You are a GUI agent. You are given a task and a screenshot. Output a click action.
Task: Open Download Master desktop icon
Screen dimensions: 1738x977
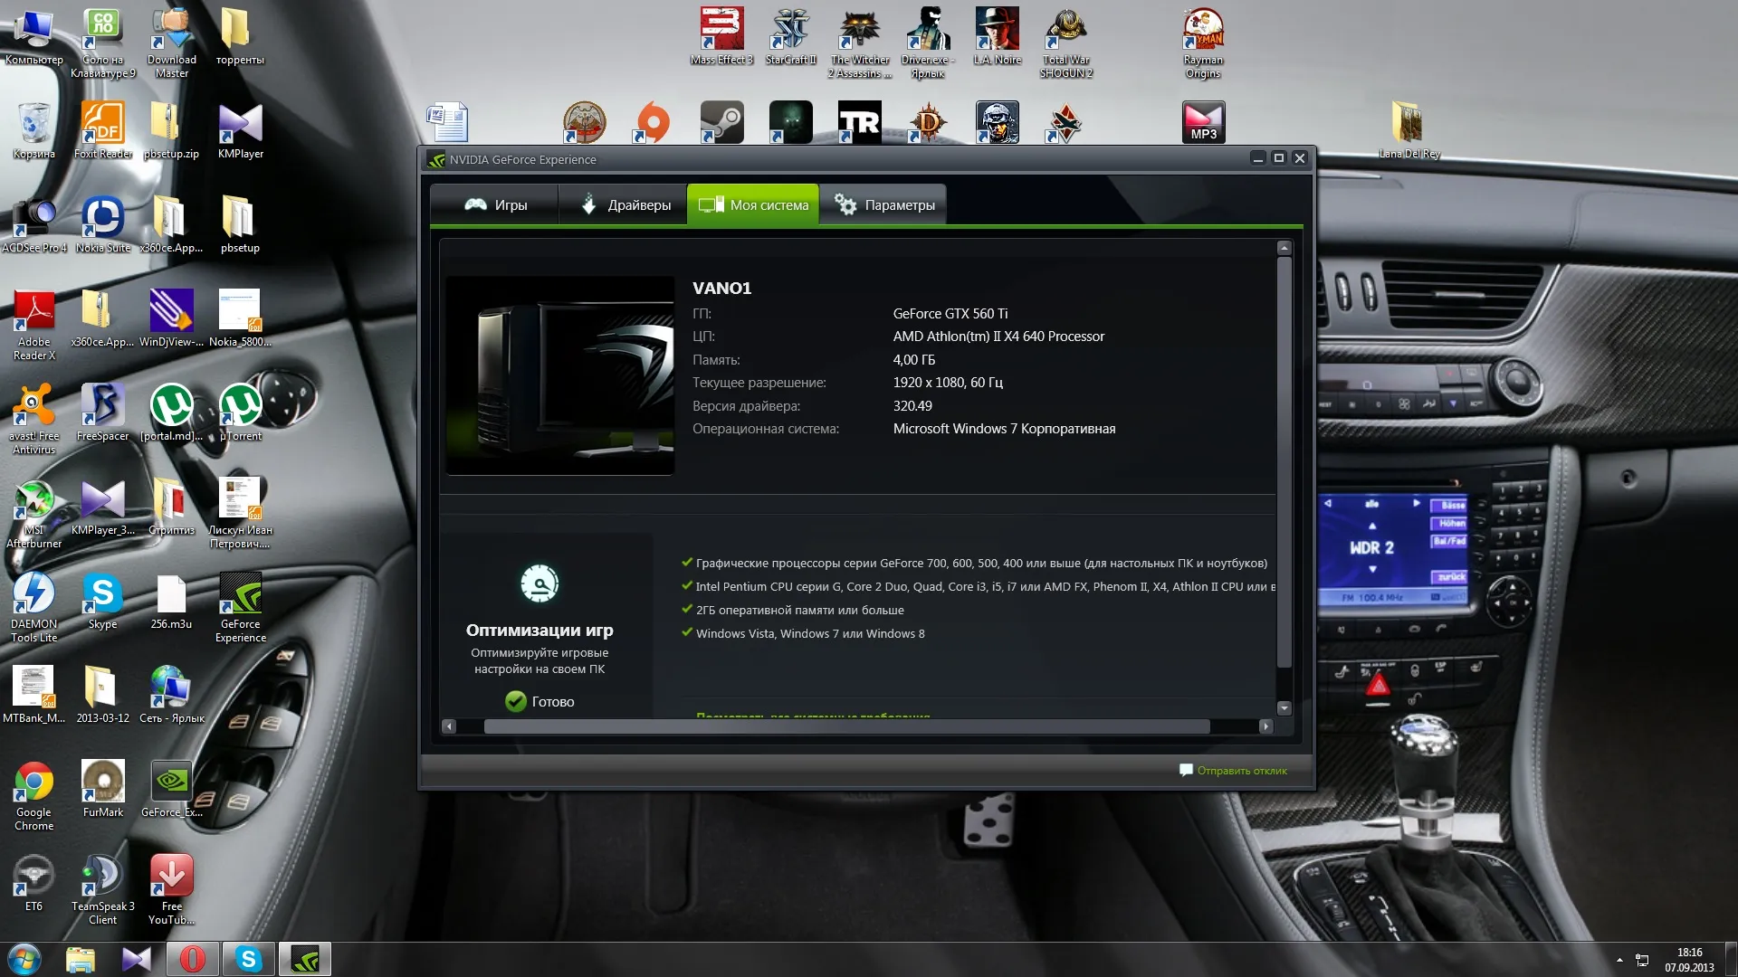(x=171, y=43)
